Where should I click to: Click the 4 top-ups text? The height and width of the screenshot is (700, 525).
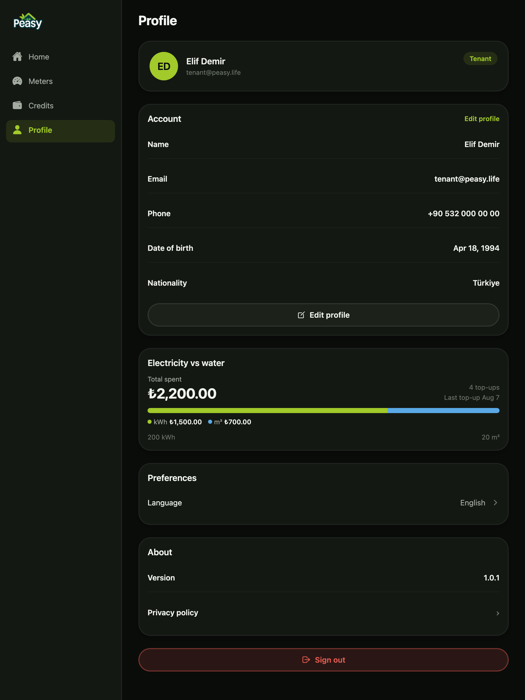pyautogui.click(x=484, y=387)
